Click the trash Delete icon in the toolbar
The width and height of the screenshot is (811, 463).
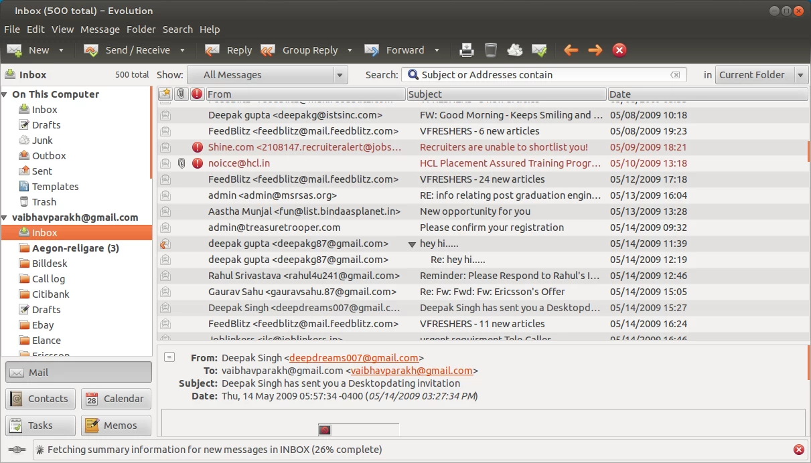[491, 50]
